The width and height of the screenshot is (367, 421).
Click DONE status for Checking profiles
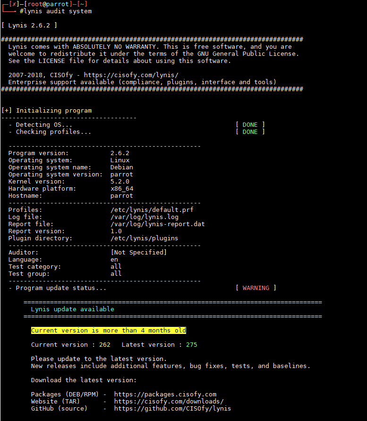click(250, 132)
